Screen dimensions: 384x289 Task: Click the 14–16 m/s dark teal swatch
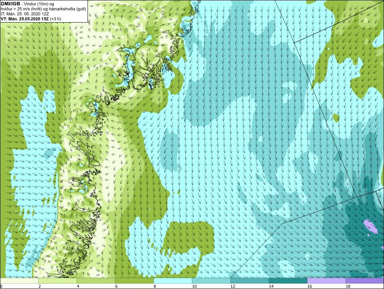[x=288, y=281]
